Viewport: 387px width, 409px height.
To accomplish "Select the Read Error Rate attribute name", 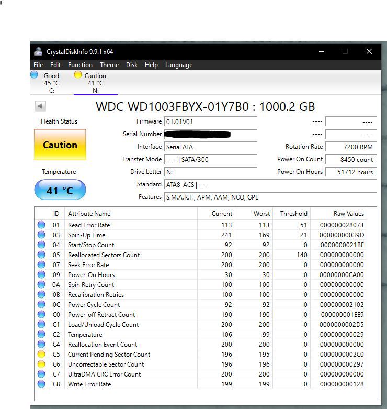I will pyautogui.click(x=89, y=225).
